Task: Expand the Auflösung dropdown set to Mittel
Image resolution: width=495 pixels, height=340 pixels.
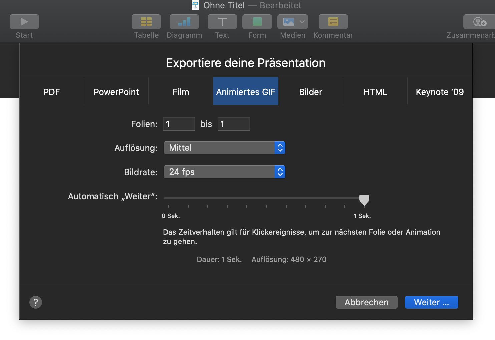Action: tap(224, 148)
